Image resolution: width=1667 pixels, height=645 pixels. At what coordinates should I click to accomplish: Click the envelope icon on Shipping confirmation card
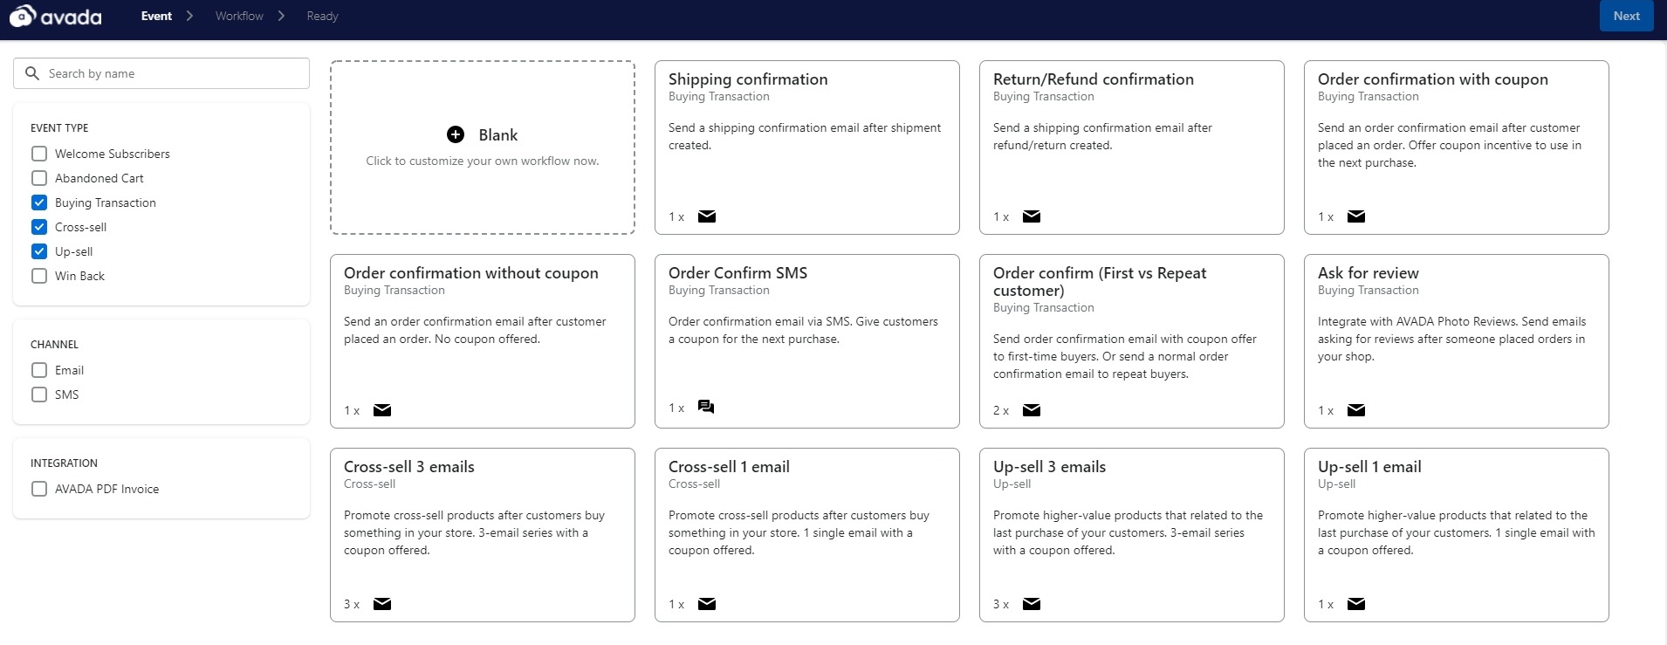(707, 216)
